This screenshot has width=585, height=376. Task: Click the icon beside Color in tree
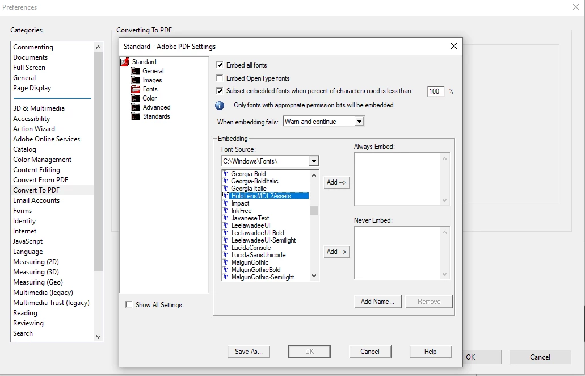tap(136, 98)
